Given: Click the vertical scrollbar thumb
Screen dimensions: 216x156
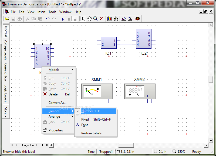Looking at the screenshot, I should click(x=211, y=79).
